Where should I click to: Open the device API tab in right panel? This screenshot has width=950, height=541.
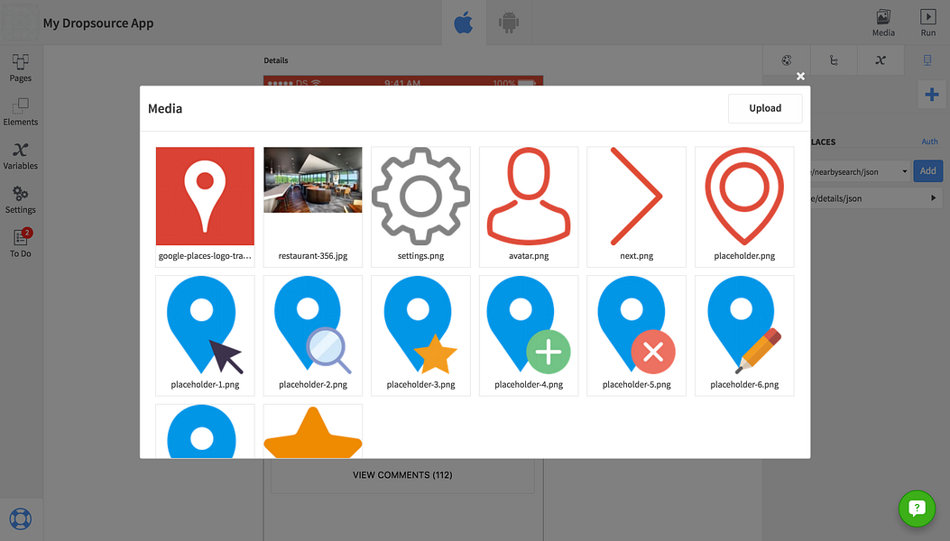[x=927, y=60]
